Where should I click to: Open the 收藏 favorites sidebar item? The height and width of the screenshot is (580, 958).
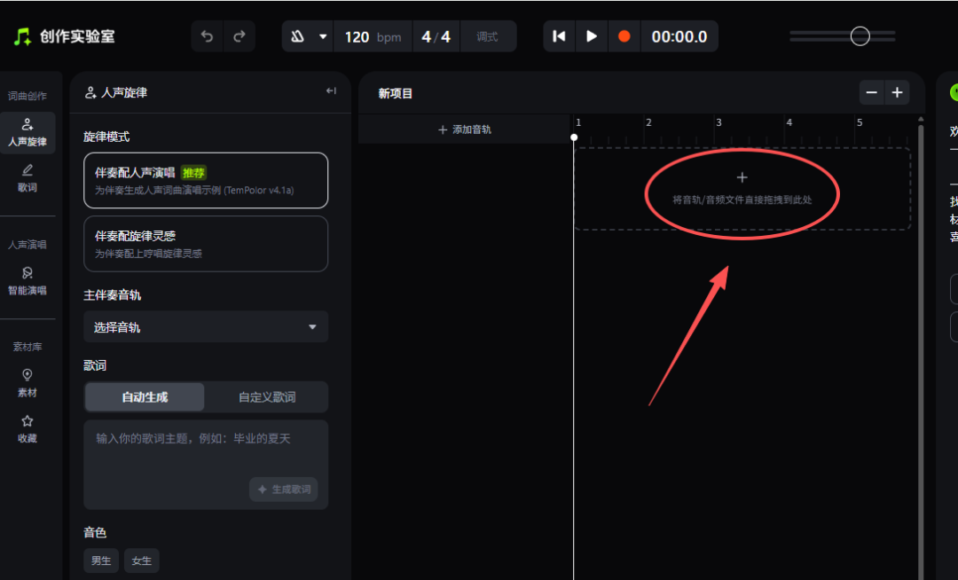coord(27,429)
